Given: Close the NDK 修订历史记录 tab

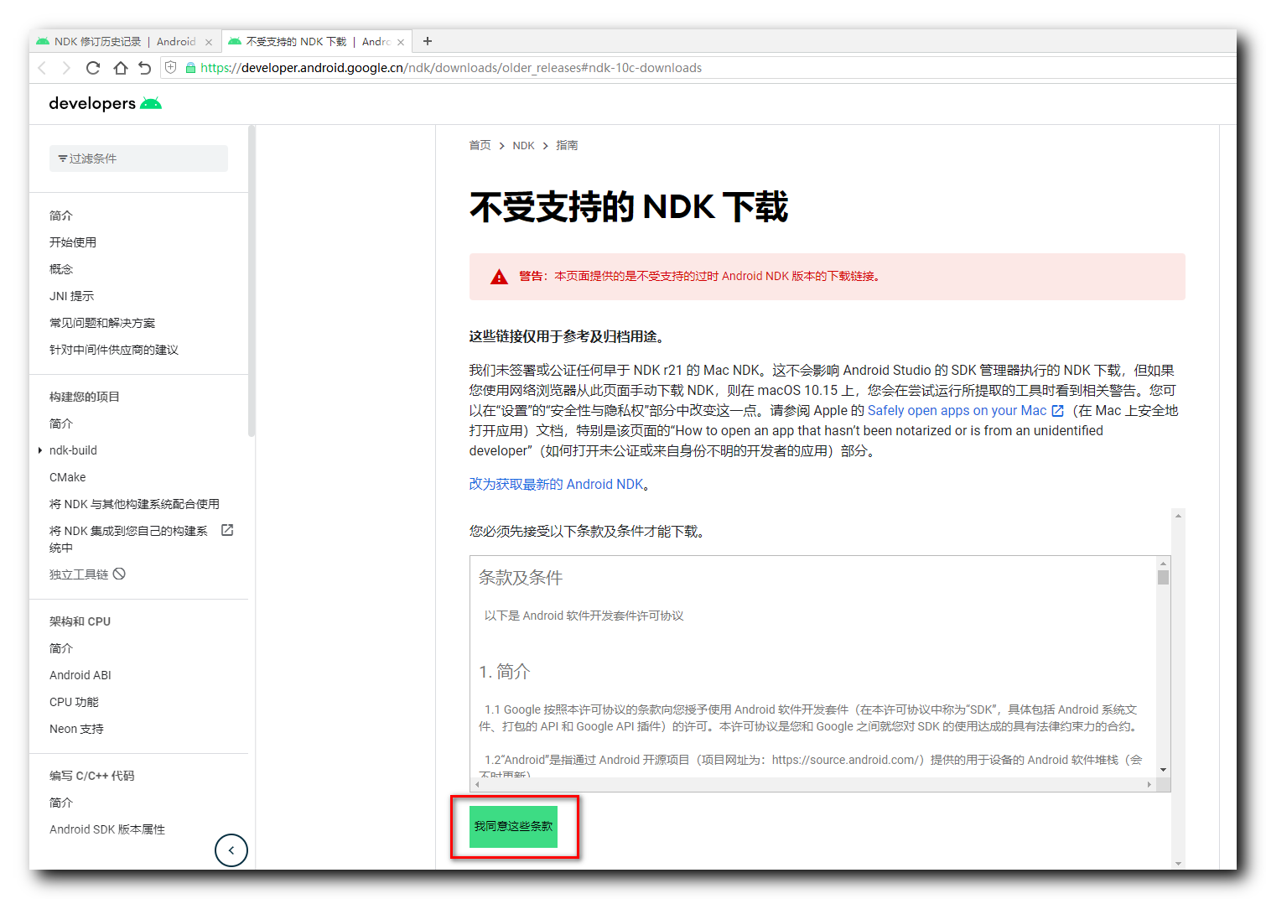Looking at the screenshot, I should coord(209,42).
